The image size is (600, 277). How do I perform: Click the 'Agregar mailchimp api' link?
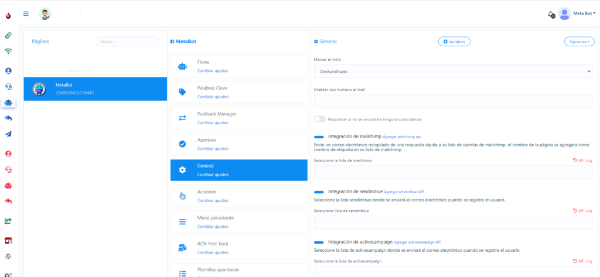pos(401,136)
